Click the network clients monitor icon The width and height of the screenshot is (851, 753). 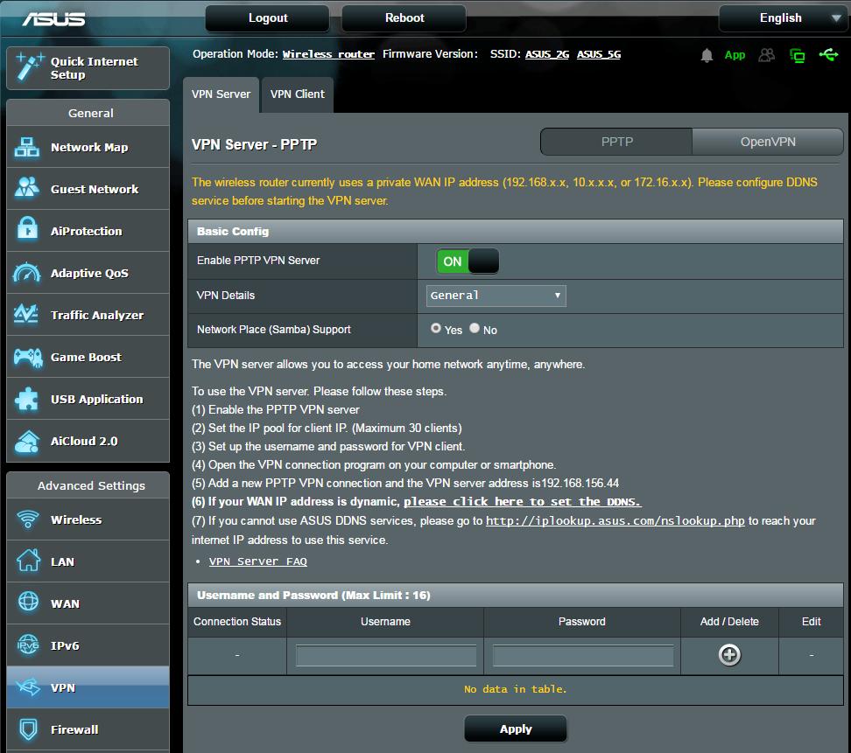(798, 55)
